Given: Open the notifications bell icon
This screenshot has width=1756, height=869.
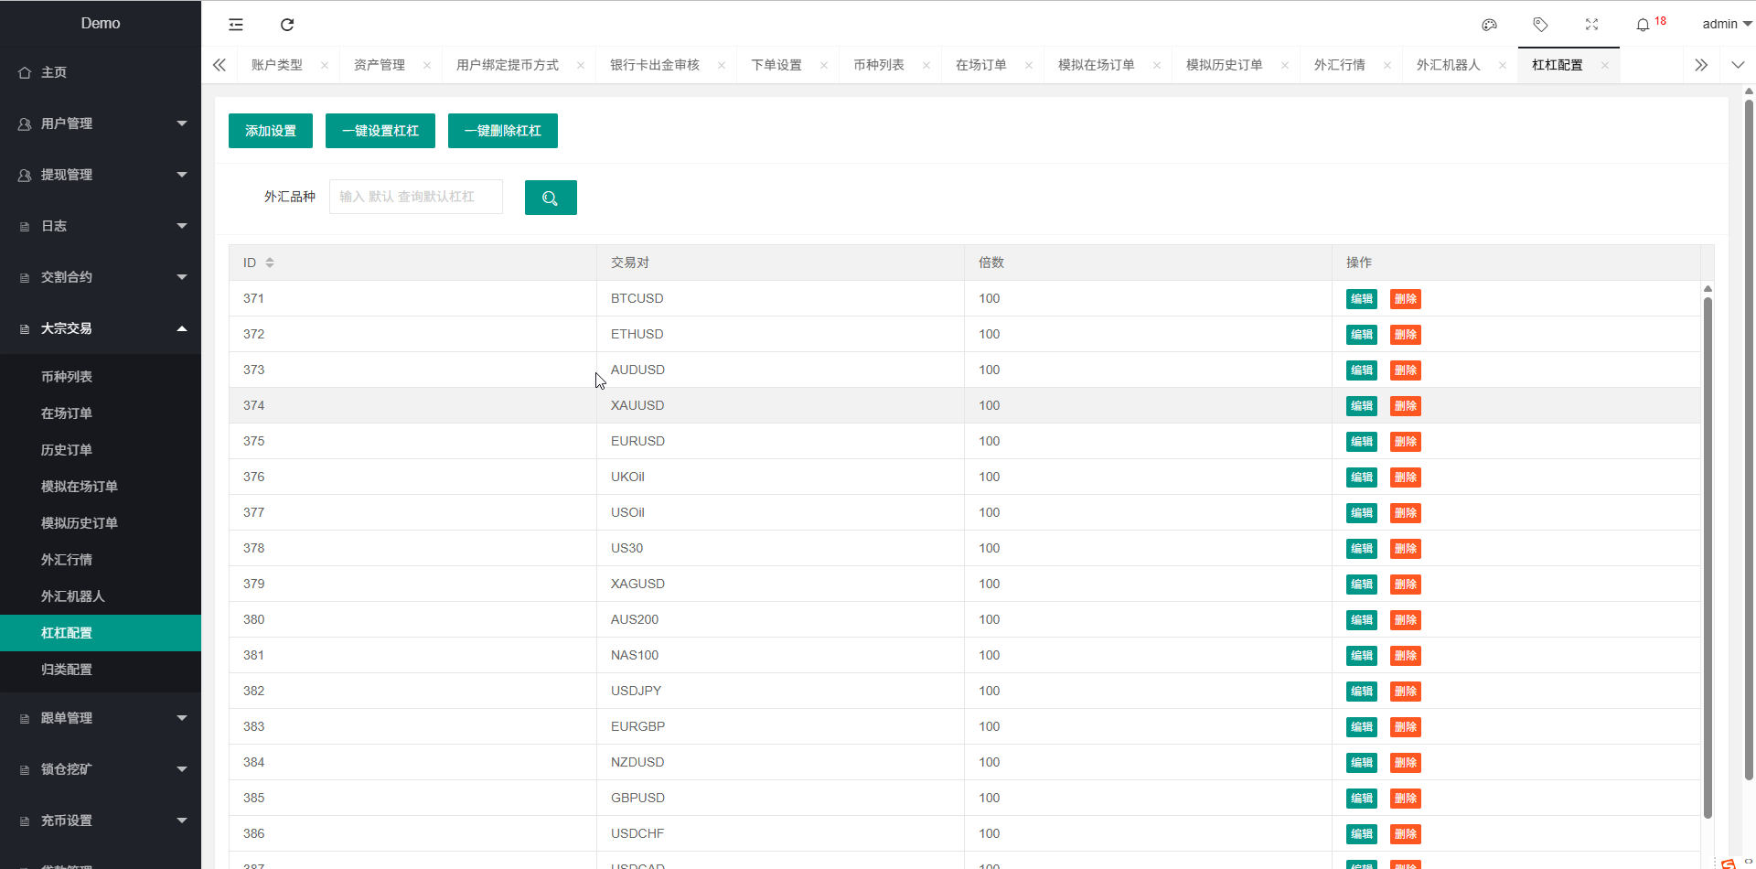Looking at the screenshot, I should tap(1643, 25).
